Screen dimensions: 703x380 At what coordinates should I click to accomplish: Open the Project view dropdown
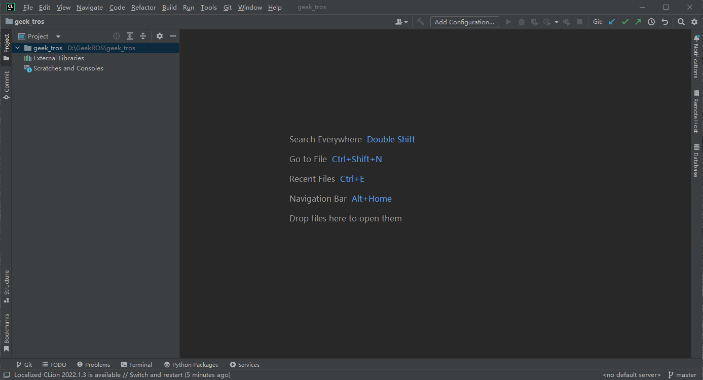(58, 36)
